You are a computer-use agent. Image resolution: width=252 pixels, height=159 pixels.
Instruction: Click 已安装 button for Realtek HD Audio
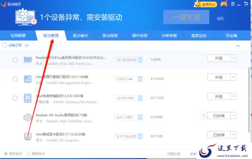pyautogui.click(x=219, y=115)
